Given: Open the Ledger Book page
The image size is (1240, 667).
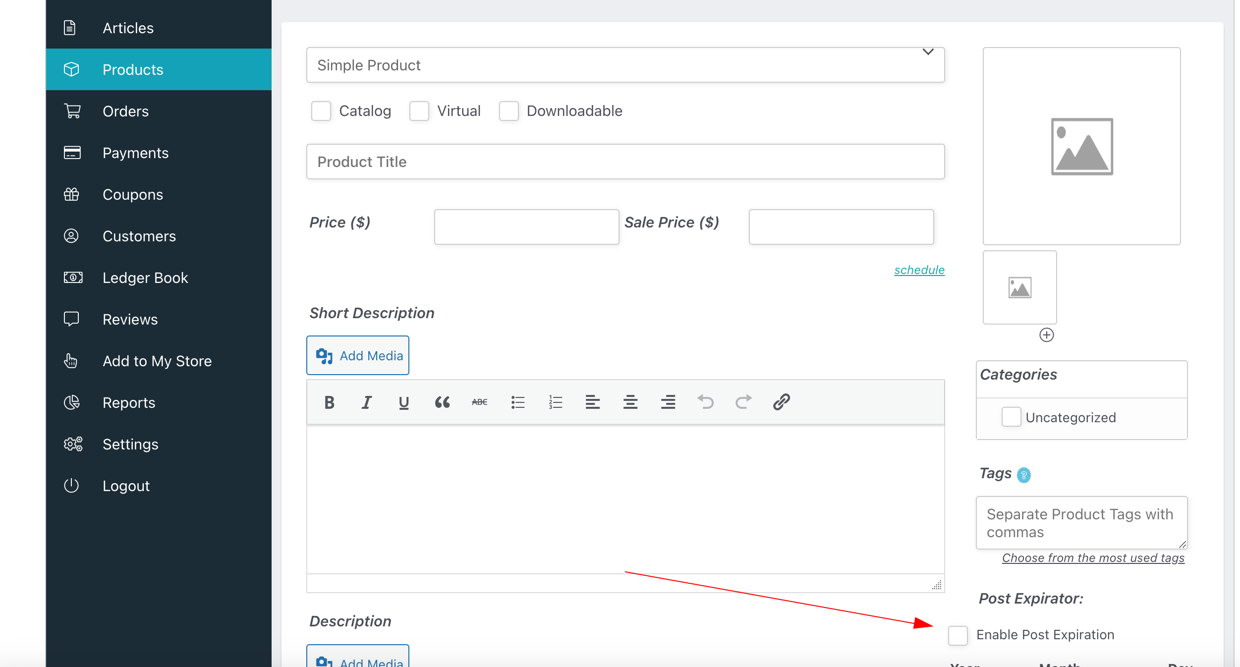Looking at the screenshot, I should click(145, 278).
